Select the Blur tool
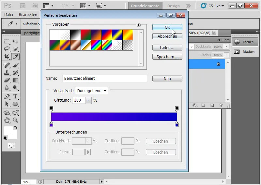This screenshot has height=185, width=261. pyautogui.click(x=7, y=88)
